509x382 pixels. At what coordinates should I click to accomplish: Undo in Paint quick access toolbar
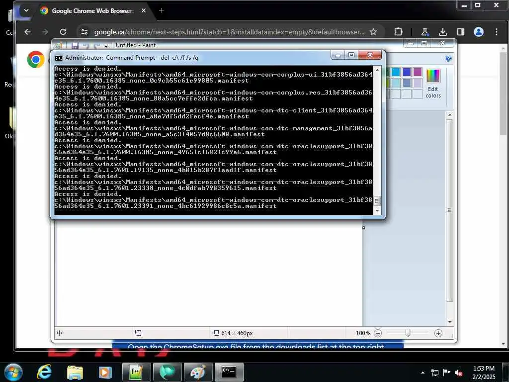pos(85,45)
